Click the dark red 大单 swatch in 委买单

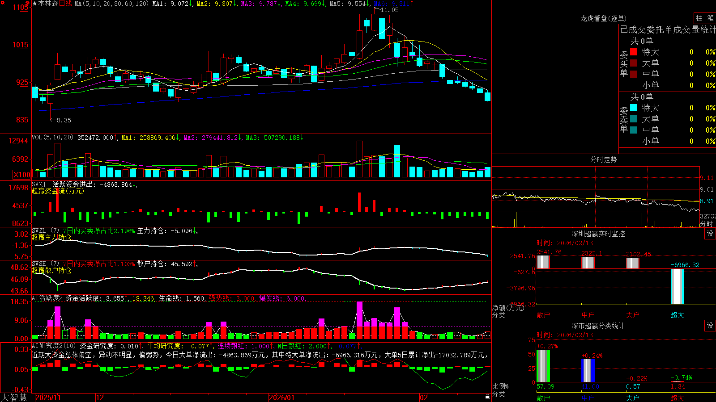634,63
